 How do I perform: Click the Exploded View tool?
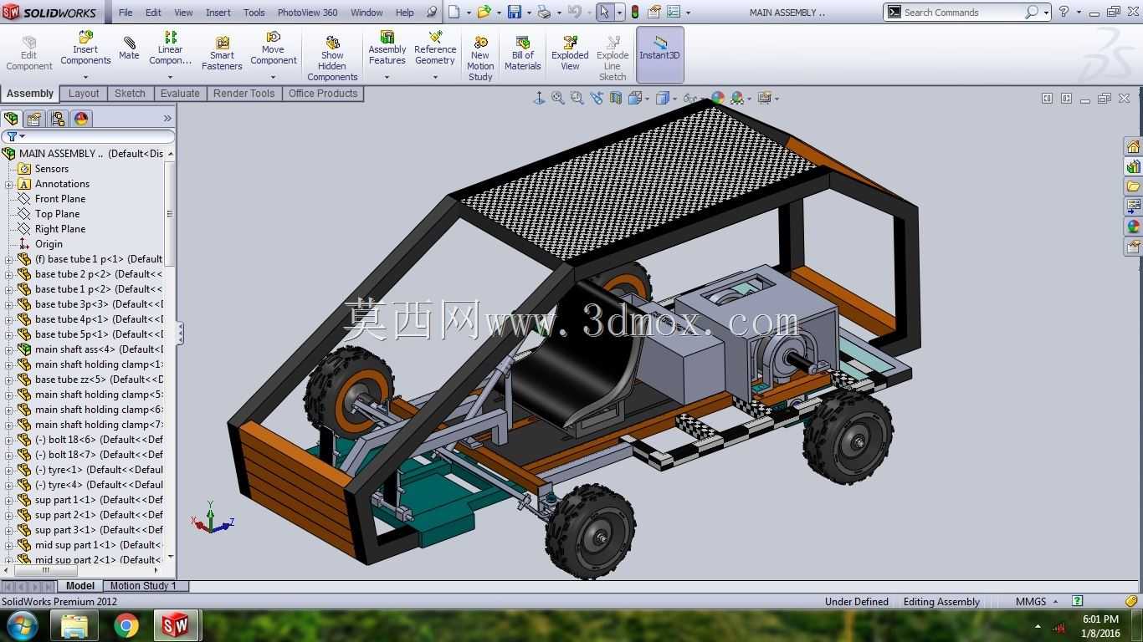[x=570, y=53]
